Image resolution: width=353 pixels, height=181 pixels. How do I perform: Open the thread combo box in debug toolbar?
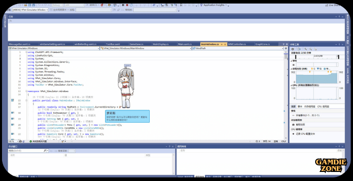tap(94, 10)
